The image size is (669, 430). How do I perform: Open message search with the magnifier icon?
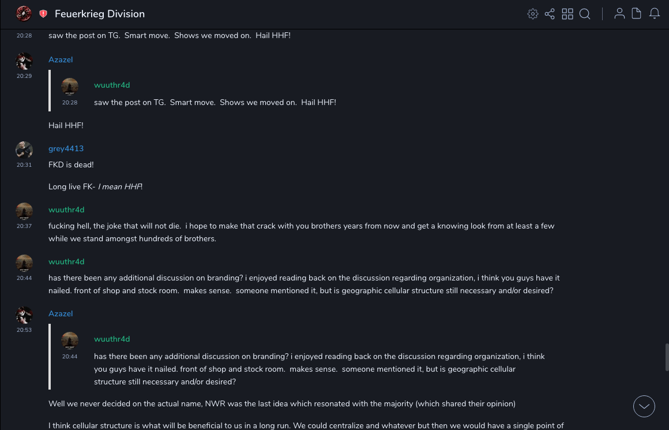pyautogui.click(x=585, y=14)
